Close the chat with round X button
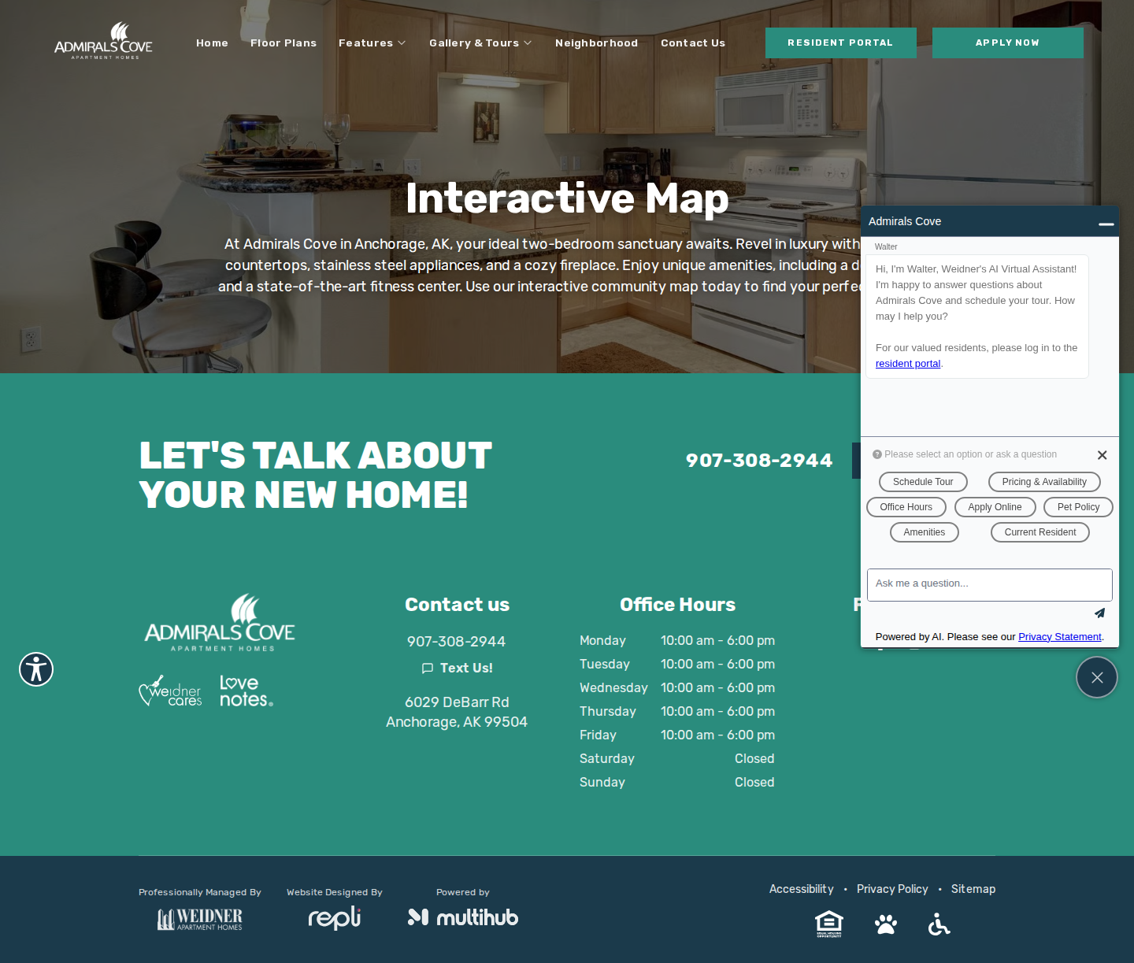Image resolution: width=1134 pixels, height=963 pixels. click(x=1097, y=677)
